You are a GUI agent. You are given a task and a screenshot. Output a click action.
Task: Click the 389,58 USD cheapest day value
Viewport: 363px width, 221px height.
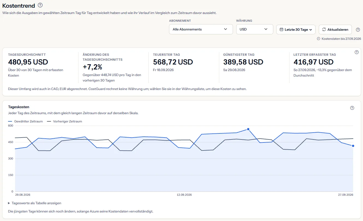tap(243, 62)
